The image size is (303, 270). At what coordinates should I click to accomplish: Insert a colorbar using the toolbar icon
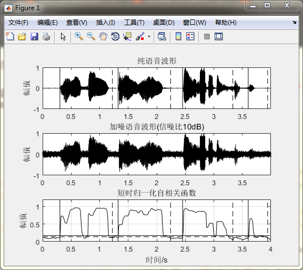(x=178, y=36)
